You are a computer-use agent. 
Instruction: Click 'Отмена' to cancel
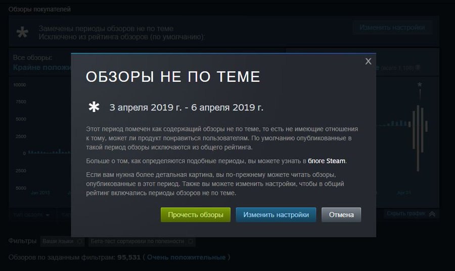coord(341,215)
